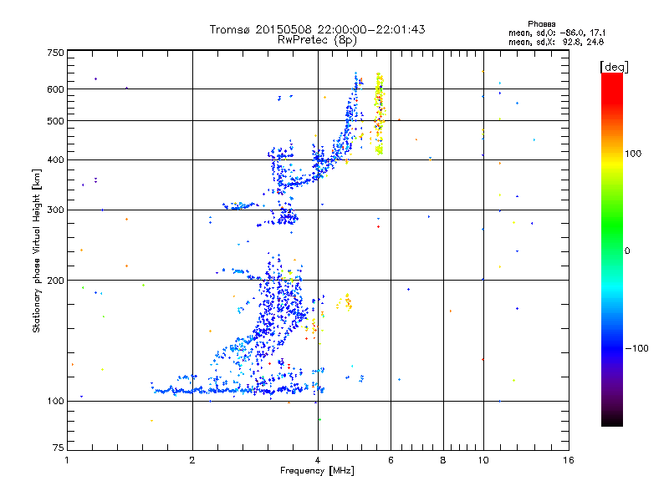Click the x-axis tick label '10'
Screen dimensions: 669x501
[x=483, y=460]
